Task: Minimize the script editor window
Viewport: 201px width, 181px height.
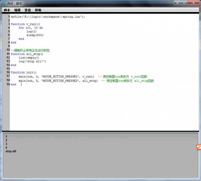Action: (177, 2)
